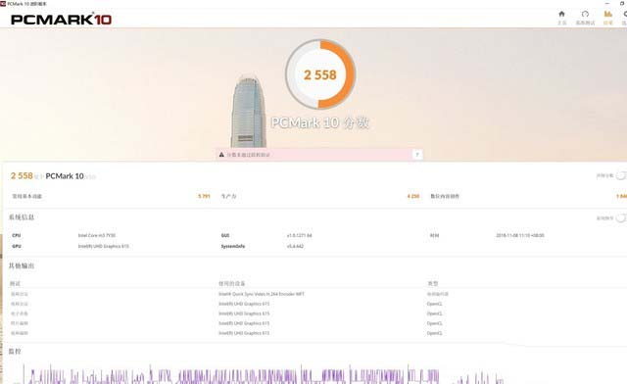Click the 生产力 label
Image resolution: width=627 pixels, height=384 pixels.
click(x=228, y=196)
